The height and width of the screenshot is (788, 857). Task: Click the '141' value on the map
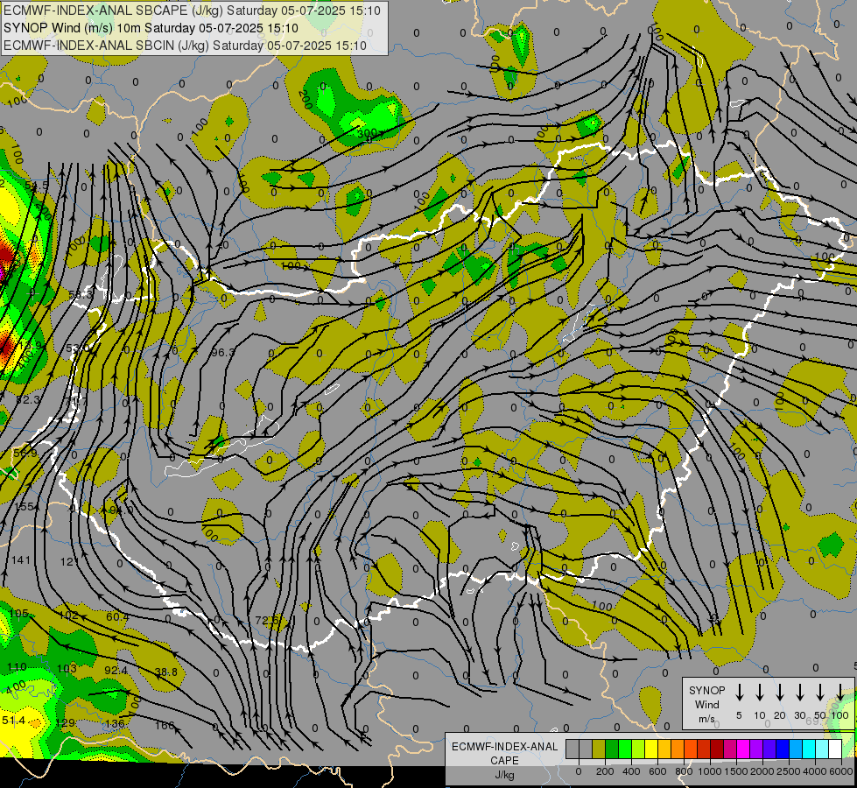[21, 560]
